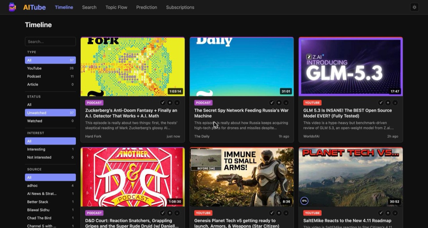This screenshot has width=428, height=228.
Task: Click plus on the D&D Court card
Action: [x=170, y=213]
